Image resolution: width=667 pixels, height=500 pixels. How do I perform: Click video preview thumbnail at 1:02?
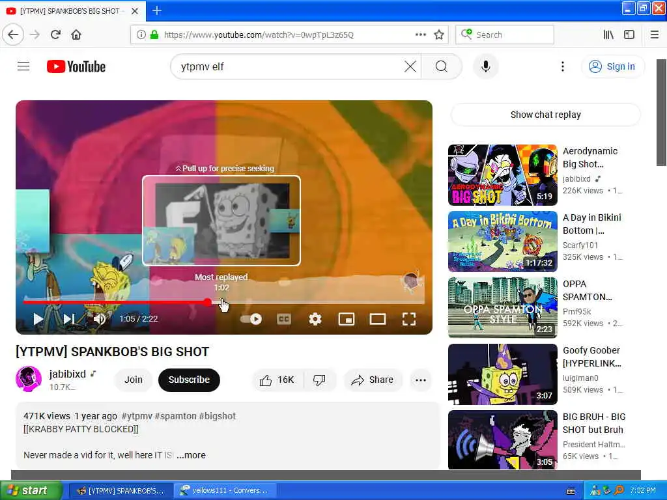(221, 220)
